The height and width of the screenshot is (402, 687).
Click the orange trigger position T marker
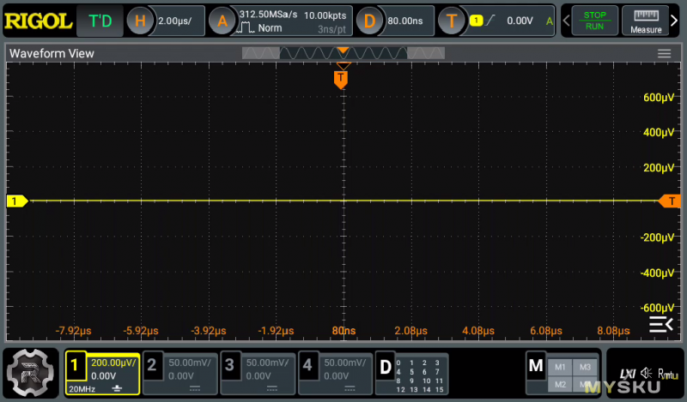[341, 80]
